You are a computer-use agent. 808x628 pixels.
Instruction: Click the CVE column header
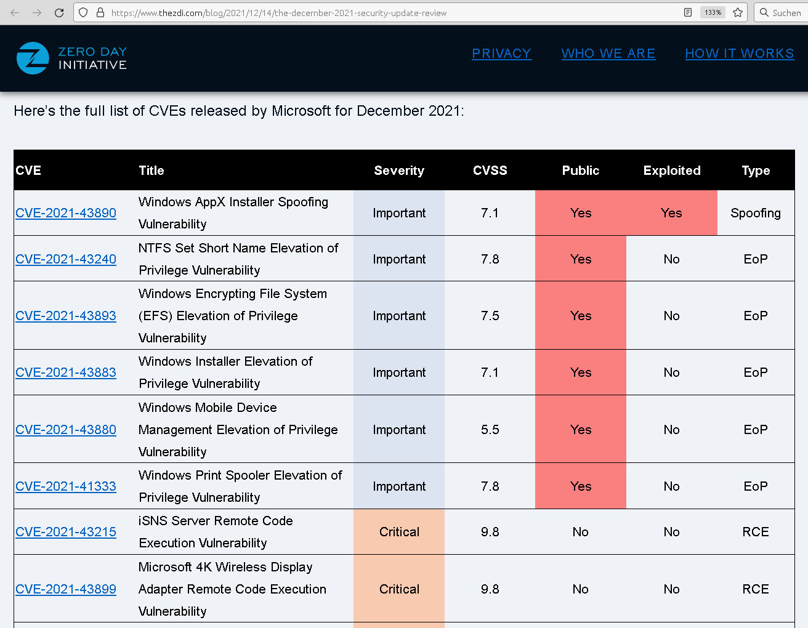tap(28, 171)
